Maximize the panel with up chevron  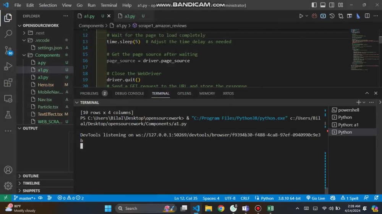pos(367,93)
